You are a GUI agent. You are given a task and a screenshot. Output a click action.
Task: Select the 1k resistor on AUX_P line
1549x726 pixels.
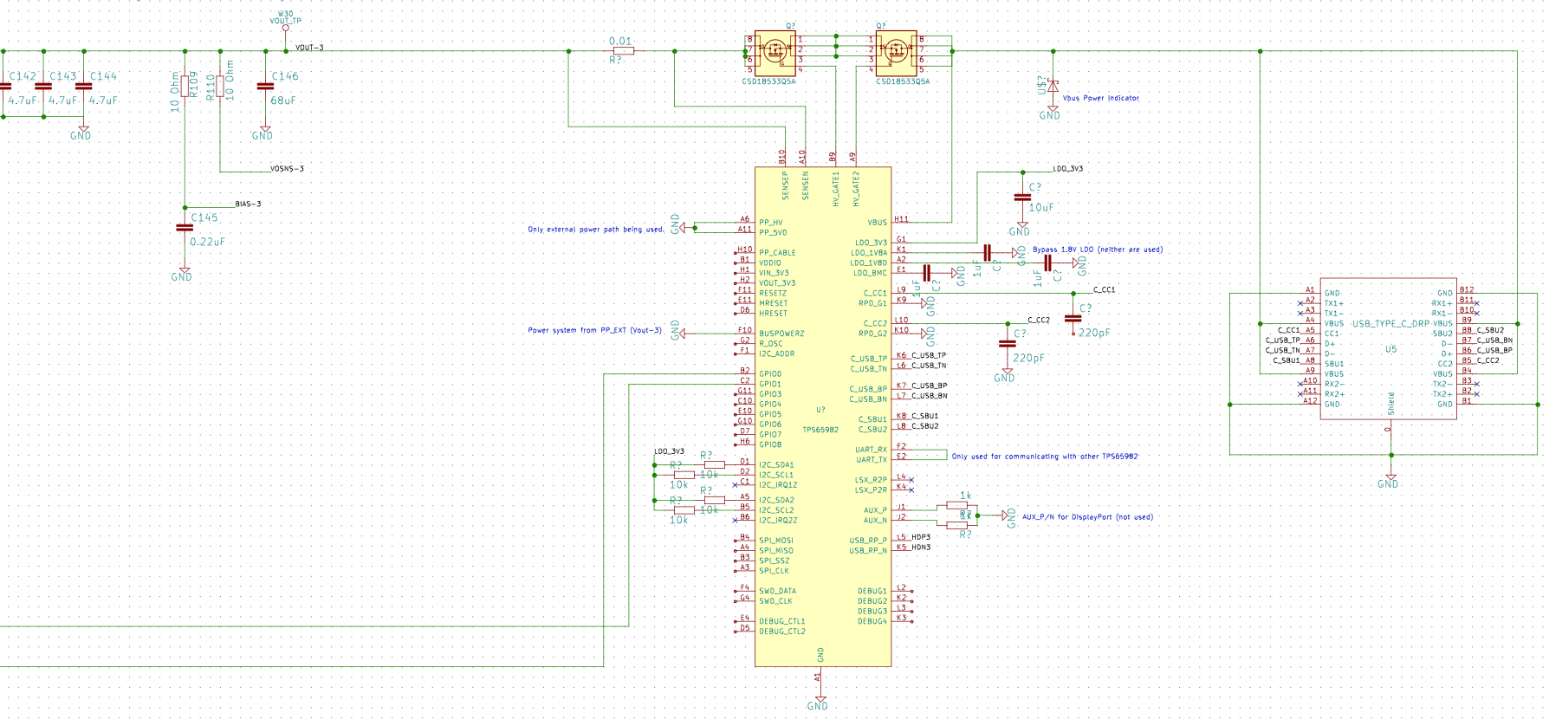coord(956,505)
